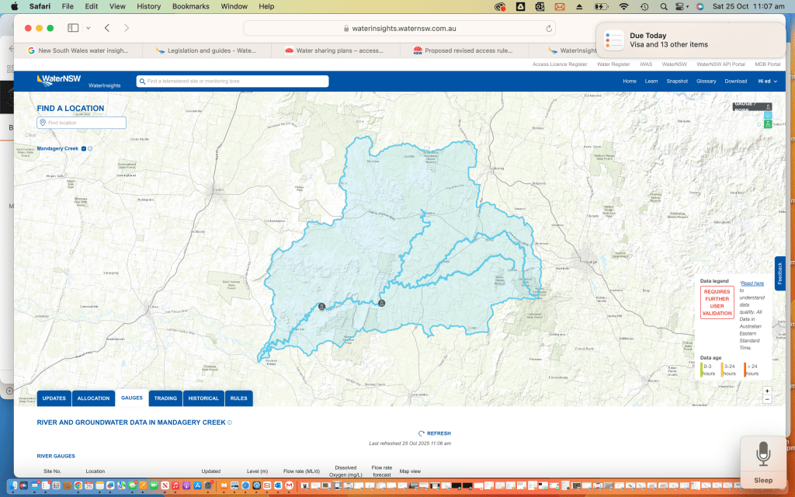The height and width of the screenshot is (497, 795).
Task: Toggle Safari sidebar visibility
Action: point(73,28)
